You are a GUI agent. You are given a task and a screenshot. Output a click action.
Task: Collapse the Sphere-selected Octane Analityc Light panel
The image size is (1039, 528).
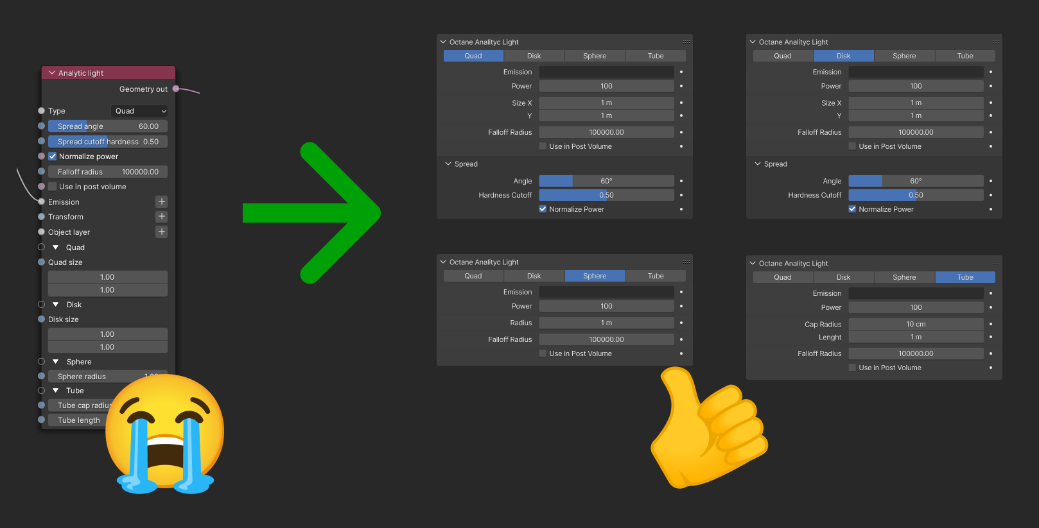pos(443,262)
